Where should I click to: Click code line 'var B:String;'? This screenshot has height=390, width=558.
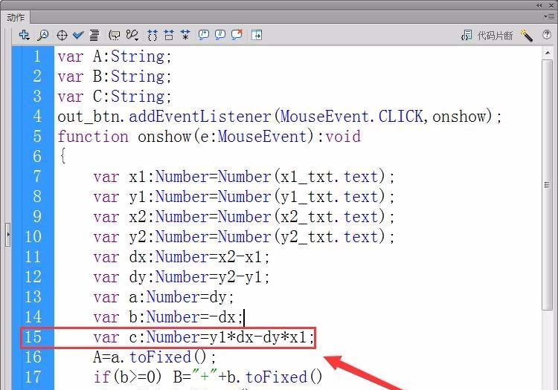(115, 77)
